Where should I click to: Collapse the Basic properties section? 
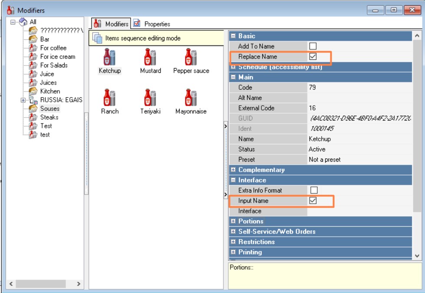(x=233, y=36)
